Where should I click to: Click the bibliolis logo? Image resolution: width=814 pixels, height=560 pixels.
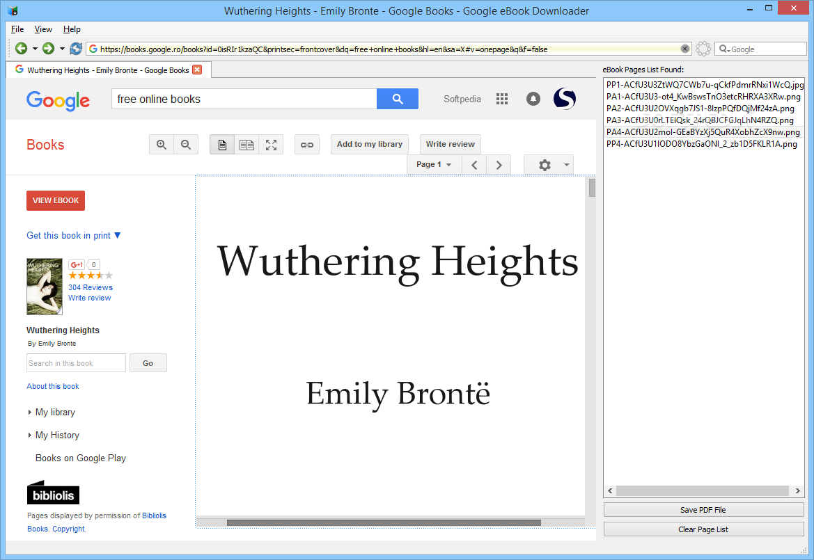coord(53,493)
